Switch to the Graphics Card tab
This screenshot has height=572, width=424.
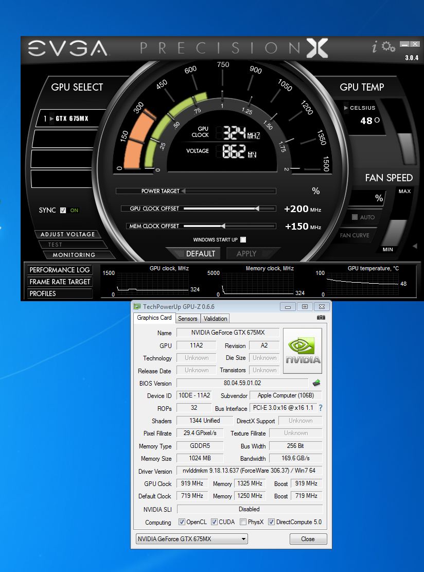tap(154, 318)
